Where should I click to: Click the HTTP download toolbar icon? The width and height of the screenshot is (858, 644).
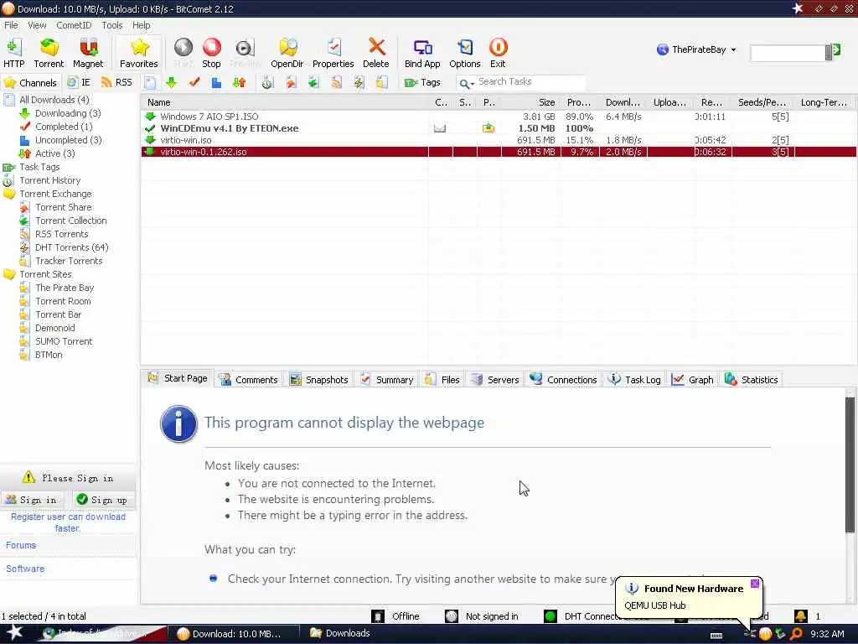tap(14, 53)
